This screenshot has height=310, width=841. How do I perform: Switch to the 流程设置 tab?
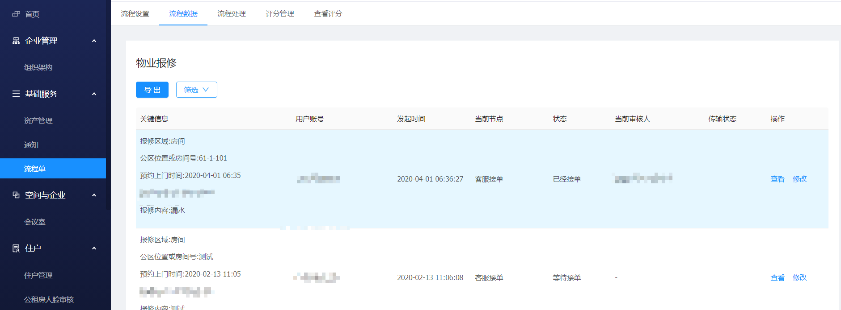point(135,14)
